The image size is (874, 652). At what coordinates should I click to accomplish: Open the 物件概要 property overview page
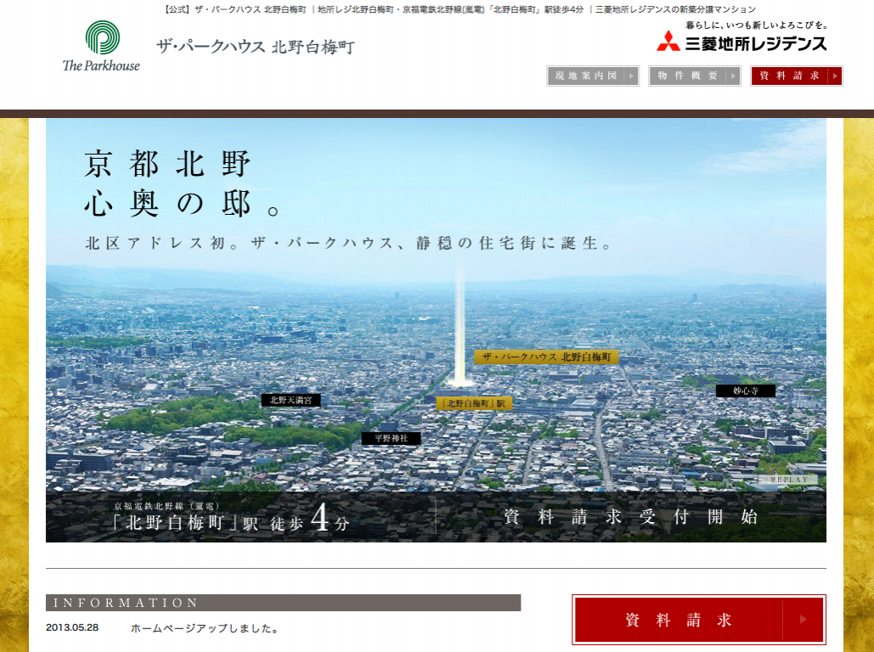coord(688,76)
